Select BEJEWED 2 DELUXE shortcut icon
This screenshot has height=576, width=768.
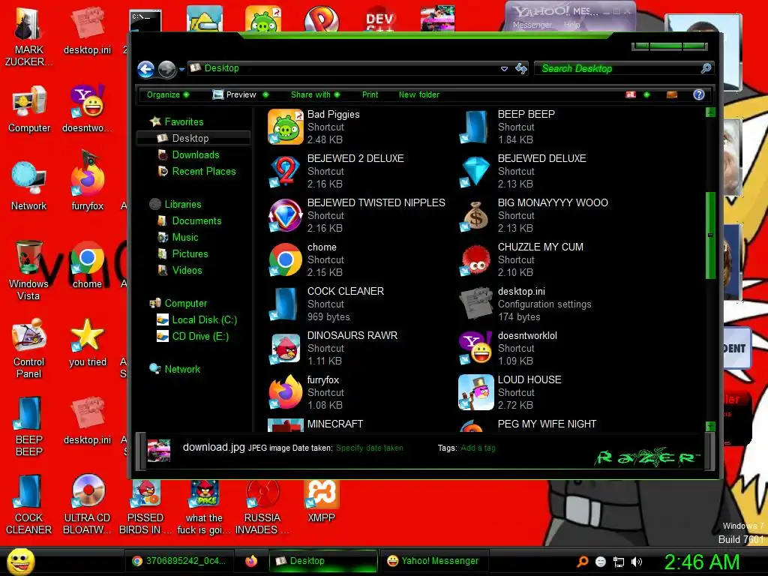click(285, 172)
